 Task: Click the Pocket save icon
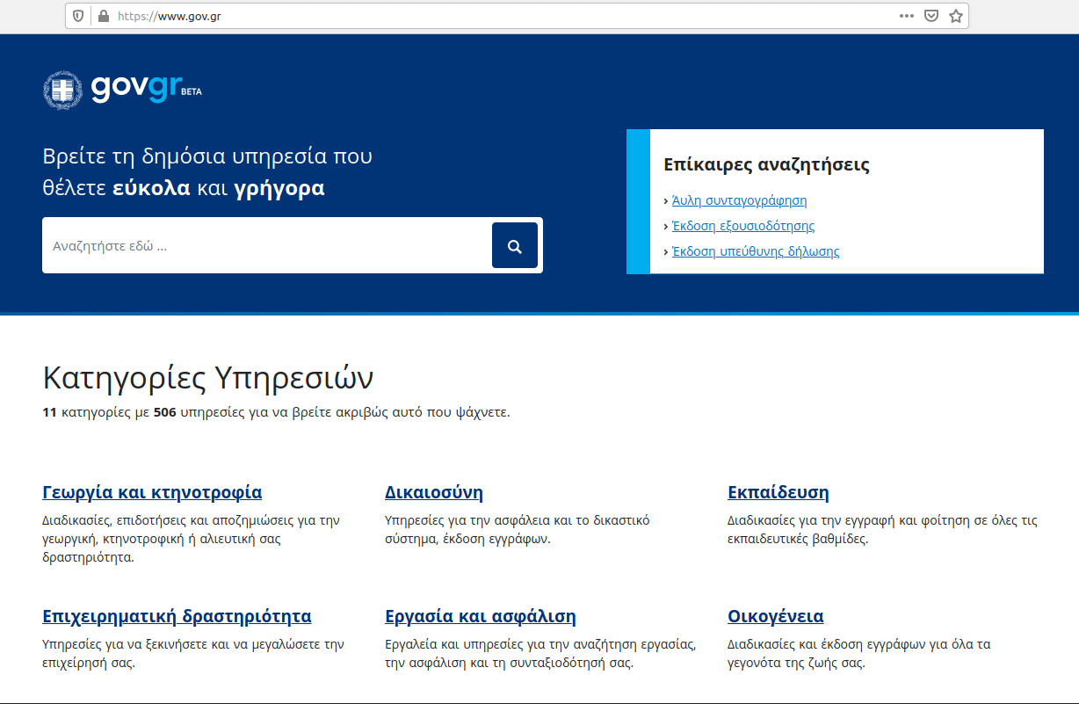931,16
